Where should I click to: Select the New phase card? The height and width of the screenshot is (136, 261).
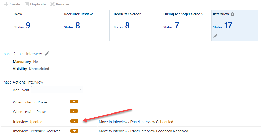(x=36, y=26)
